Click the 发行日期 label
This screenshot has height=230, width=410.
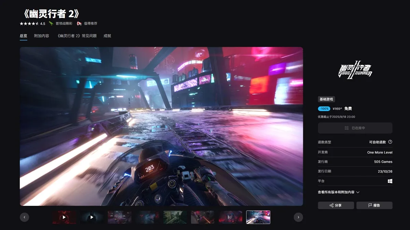[x=324, y=171]
